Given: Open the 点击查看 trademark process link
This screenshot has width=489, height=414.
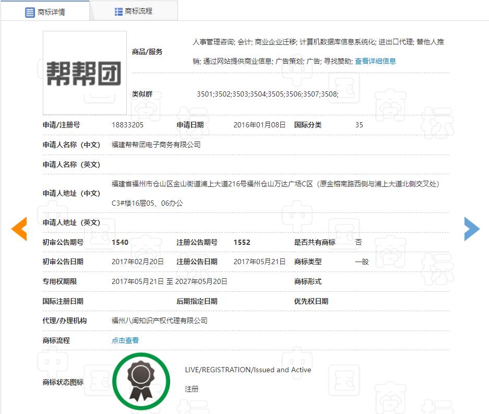Looking at the screenshot, I should (x=125, y=340).
